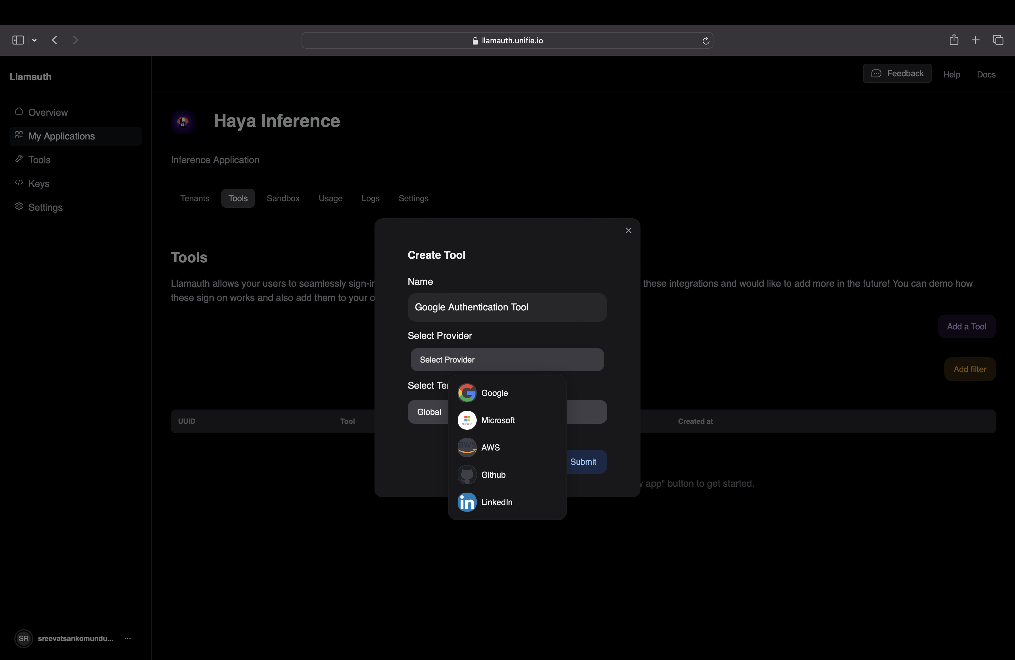Screen dimensions: 1015x660
Task: Click the Haya Inference heading
Action: tap(277, 121)
